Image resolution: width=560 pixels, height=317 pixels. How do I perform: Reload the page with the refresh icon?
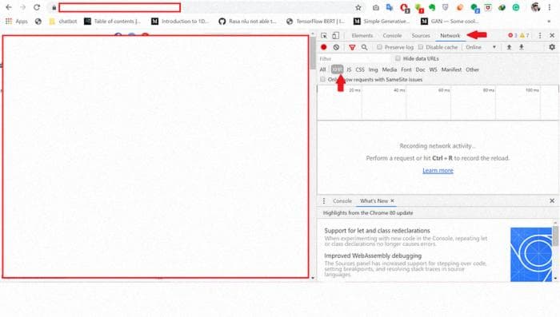point(37,7)
